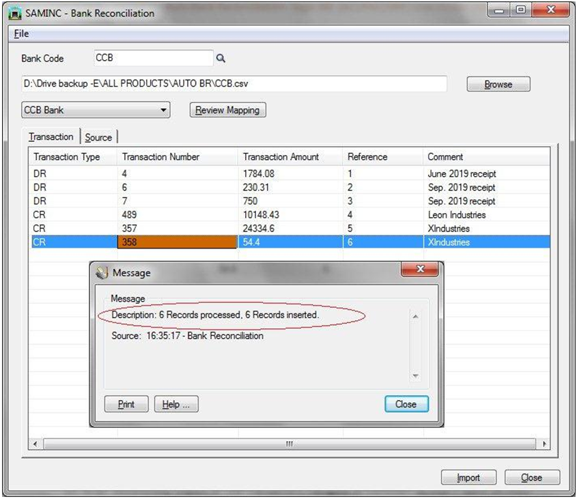Click the orange transaction number cell 358
The height and width of the screenshot is (499, 577).
pos(178,242)
